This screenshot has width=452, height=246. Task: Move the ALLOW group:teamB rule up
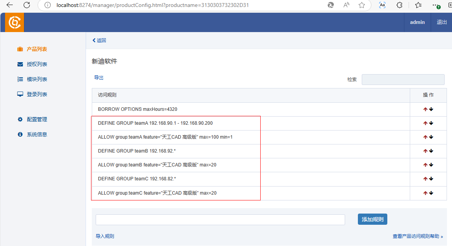click(x=425, y=165)
